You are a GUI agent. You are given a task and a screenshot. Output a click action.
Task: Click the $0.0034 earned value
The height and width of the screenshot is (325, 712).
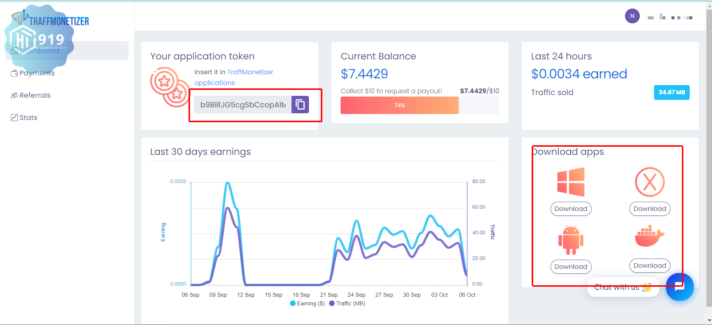(x=579, y=74)
